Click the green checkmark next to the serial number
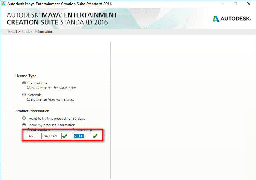This screenshot has width=256, height=180. point(65,136)
